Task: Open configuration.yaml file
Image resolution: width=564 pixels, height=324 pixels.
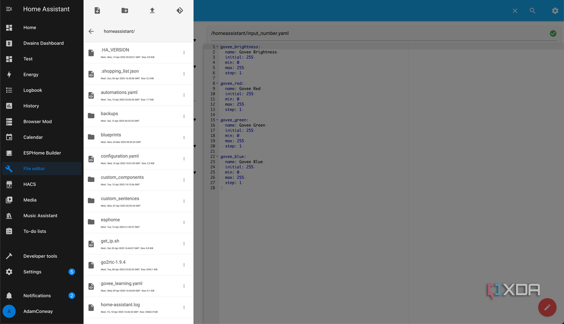Action: pyautogui.click(x=139, y=159)
